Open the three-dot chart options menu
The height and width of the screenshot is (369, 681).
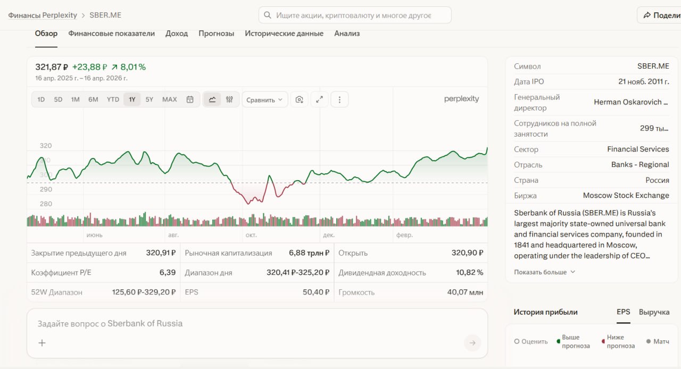[339, 99]
